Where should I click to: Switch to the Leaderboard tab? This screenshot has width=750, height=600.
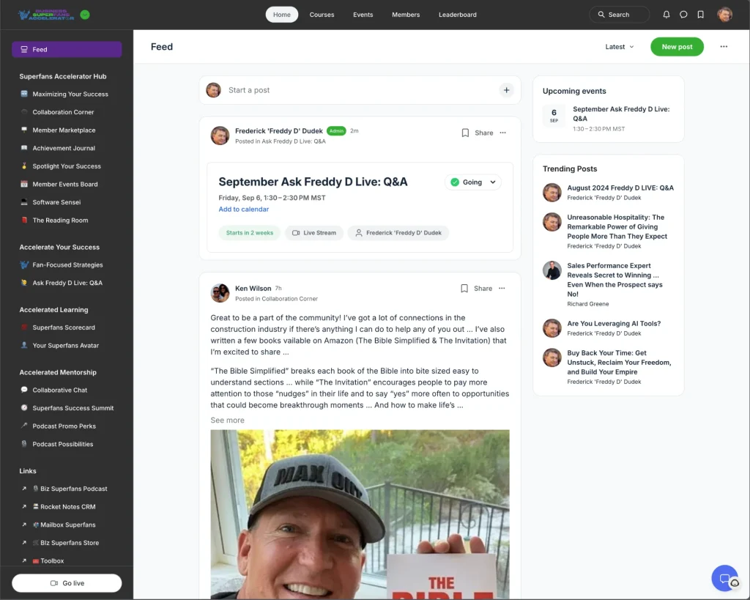point(457,15)
